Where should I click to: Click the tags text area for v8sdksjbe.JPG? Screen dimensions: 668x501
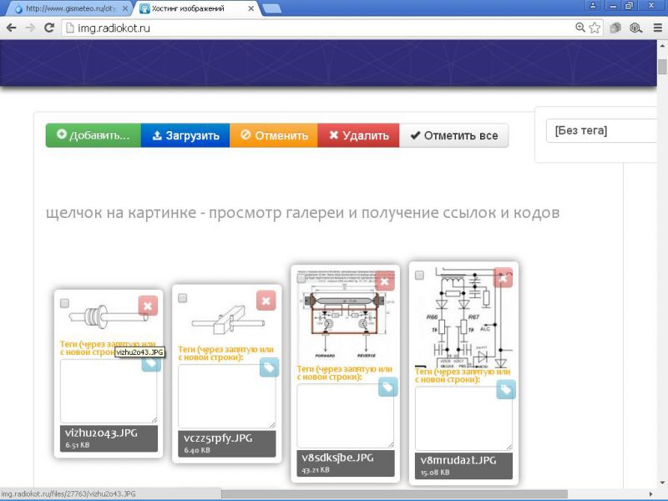tap(345, 416)
